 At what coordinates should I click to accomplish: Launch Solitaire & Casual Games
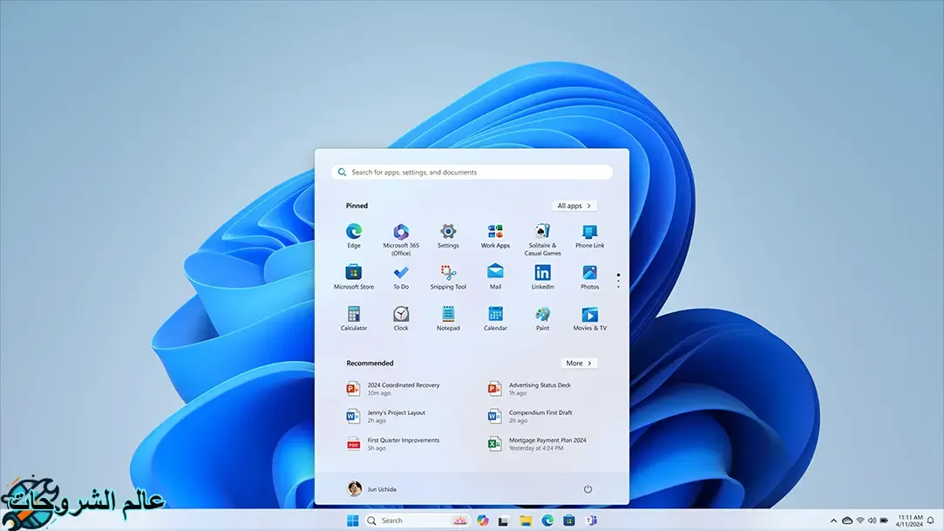click(x=542, y=240)
